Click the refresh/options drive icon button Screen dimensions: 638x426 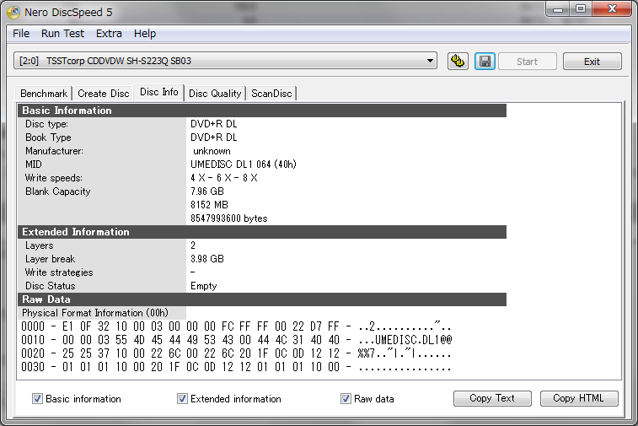pyautogui.click(x=458, y=62)
